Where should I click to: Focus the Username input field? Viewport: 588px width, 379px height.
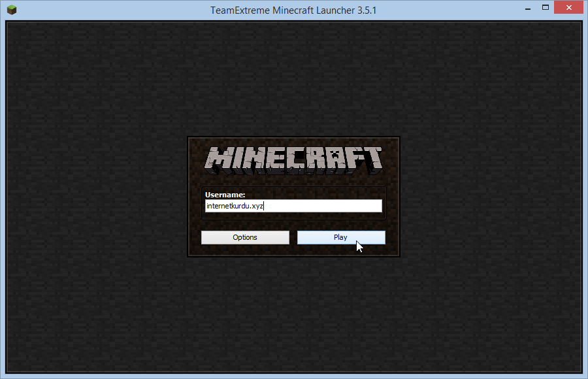pyautogui.click(x=293, y=206)
